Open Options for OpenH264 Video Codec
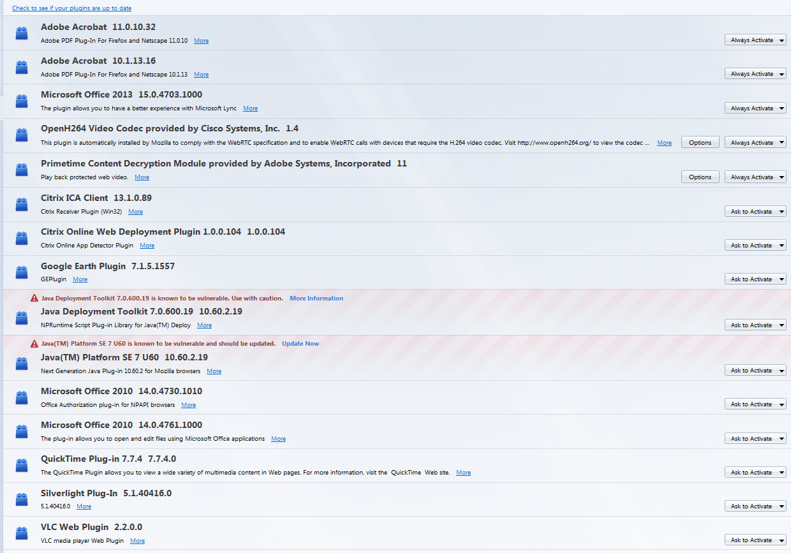Viewport: 791px width, 553px height. click(700, 142)
